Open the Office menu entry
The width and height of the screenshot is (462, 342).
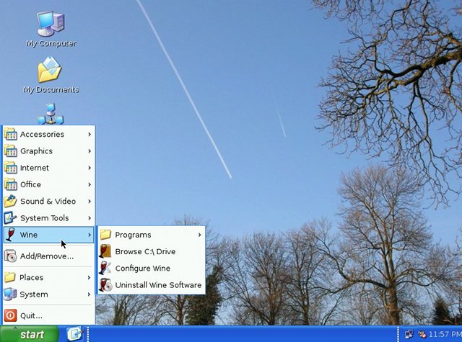tap(48, 184)
